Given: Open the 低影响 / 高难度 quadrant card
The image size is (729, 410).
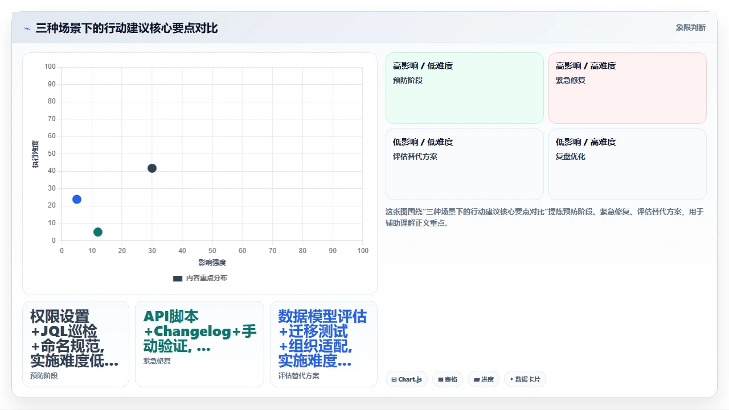Looking at the screenshot, I should tap(628, 164).
